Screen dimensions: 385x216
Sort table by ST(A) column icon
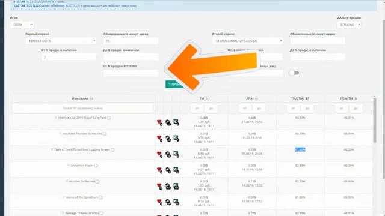tap(256, 98)
